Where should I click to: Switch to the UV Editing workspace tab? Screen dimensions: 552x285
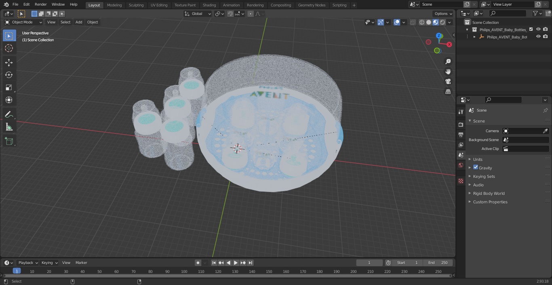[x=159, y=5]
